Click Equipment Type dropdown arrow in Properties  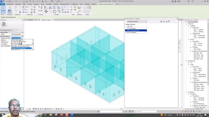click(21, 38)
